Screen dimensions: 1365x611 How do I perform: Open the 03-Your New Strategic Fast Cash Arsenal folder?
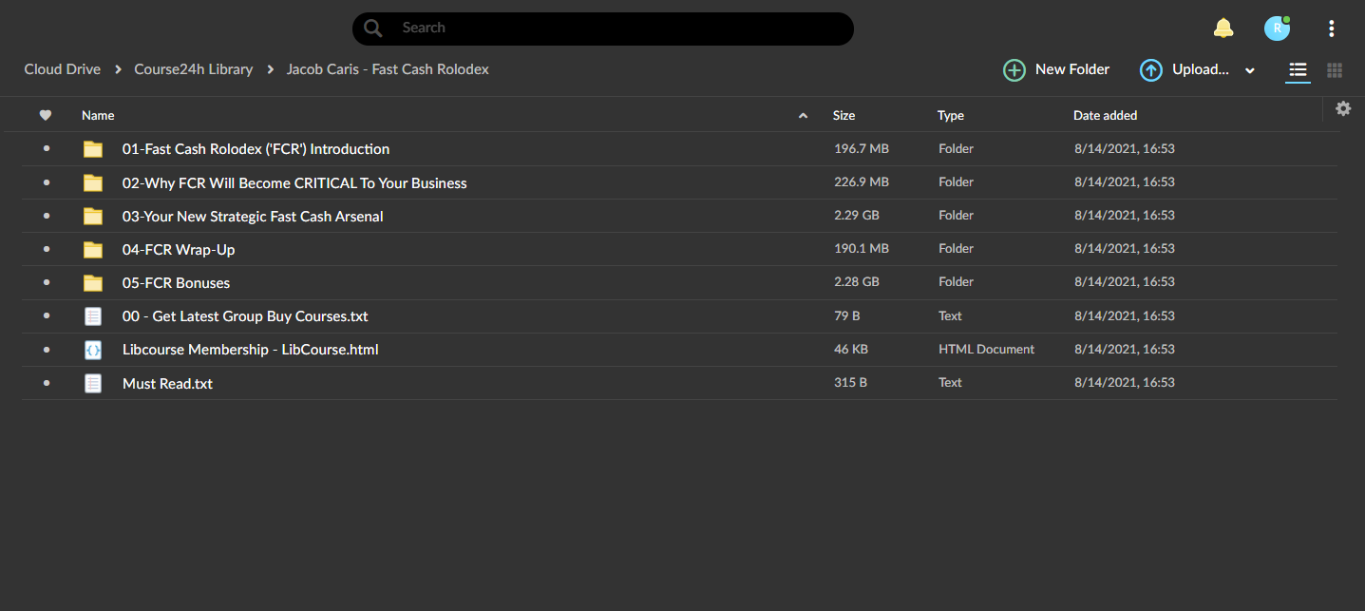tap(253, 217)
